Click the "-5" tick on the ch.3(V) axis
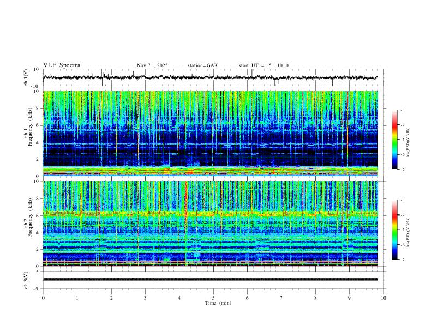Viewport: 432px width, 334px height. (x=37, y=289)
